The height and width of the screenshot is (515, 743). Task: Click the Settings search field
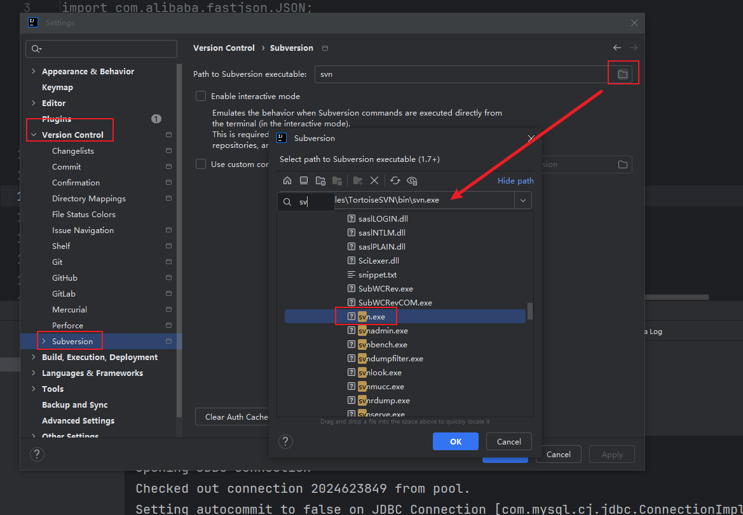click(x=102, y=49)
